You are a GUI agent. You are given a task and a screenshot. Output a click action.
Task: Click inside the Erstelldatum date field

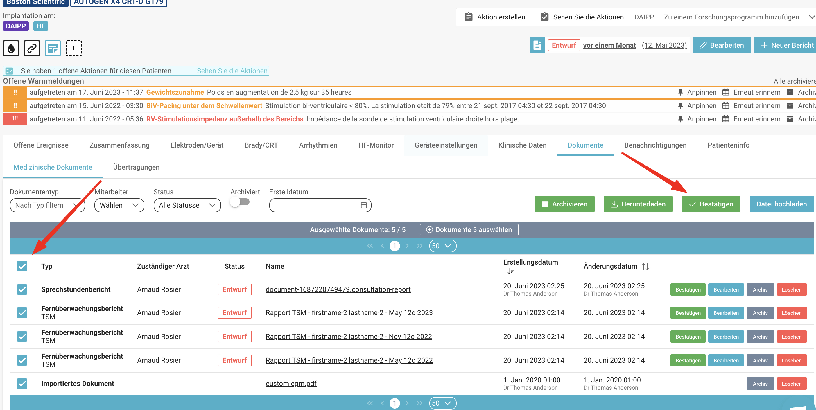(x=320, y=205)
